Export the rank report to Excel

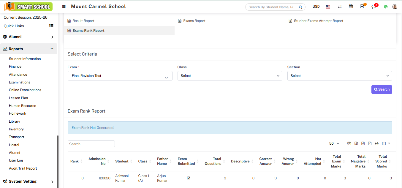coord(356,143)
